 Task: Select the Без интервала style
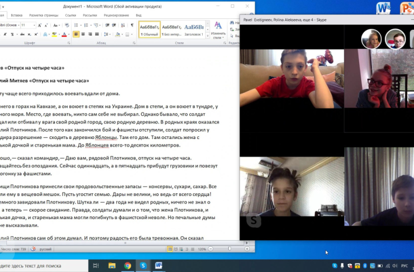[171, 29]
